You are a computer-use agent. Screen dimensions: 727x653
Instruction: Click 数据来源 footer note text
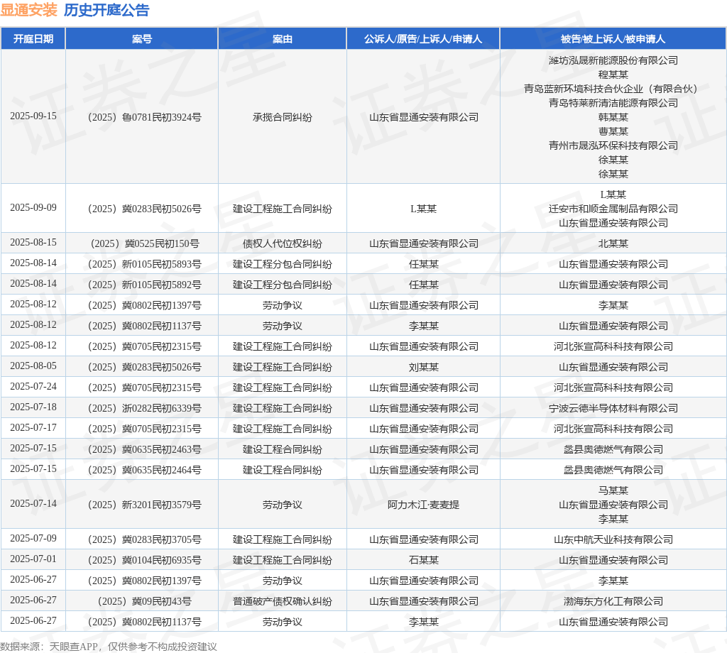(109, 647)
